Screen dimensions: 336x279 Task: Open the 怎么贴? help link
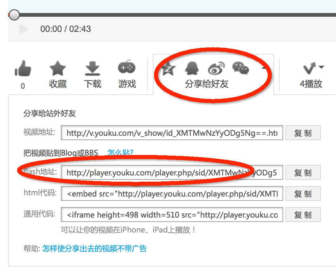pos(120,153)
